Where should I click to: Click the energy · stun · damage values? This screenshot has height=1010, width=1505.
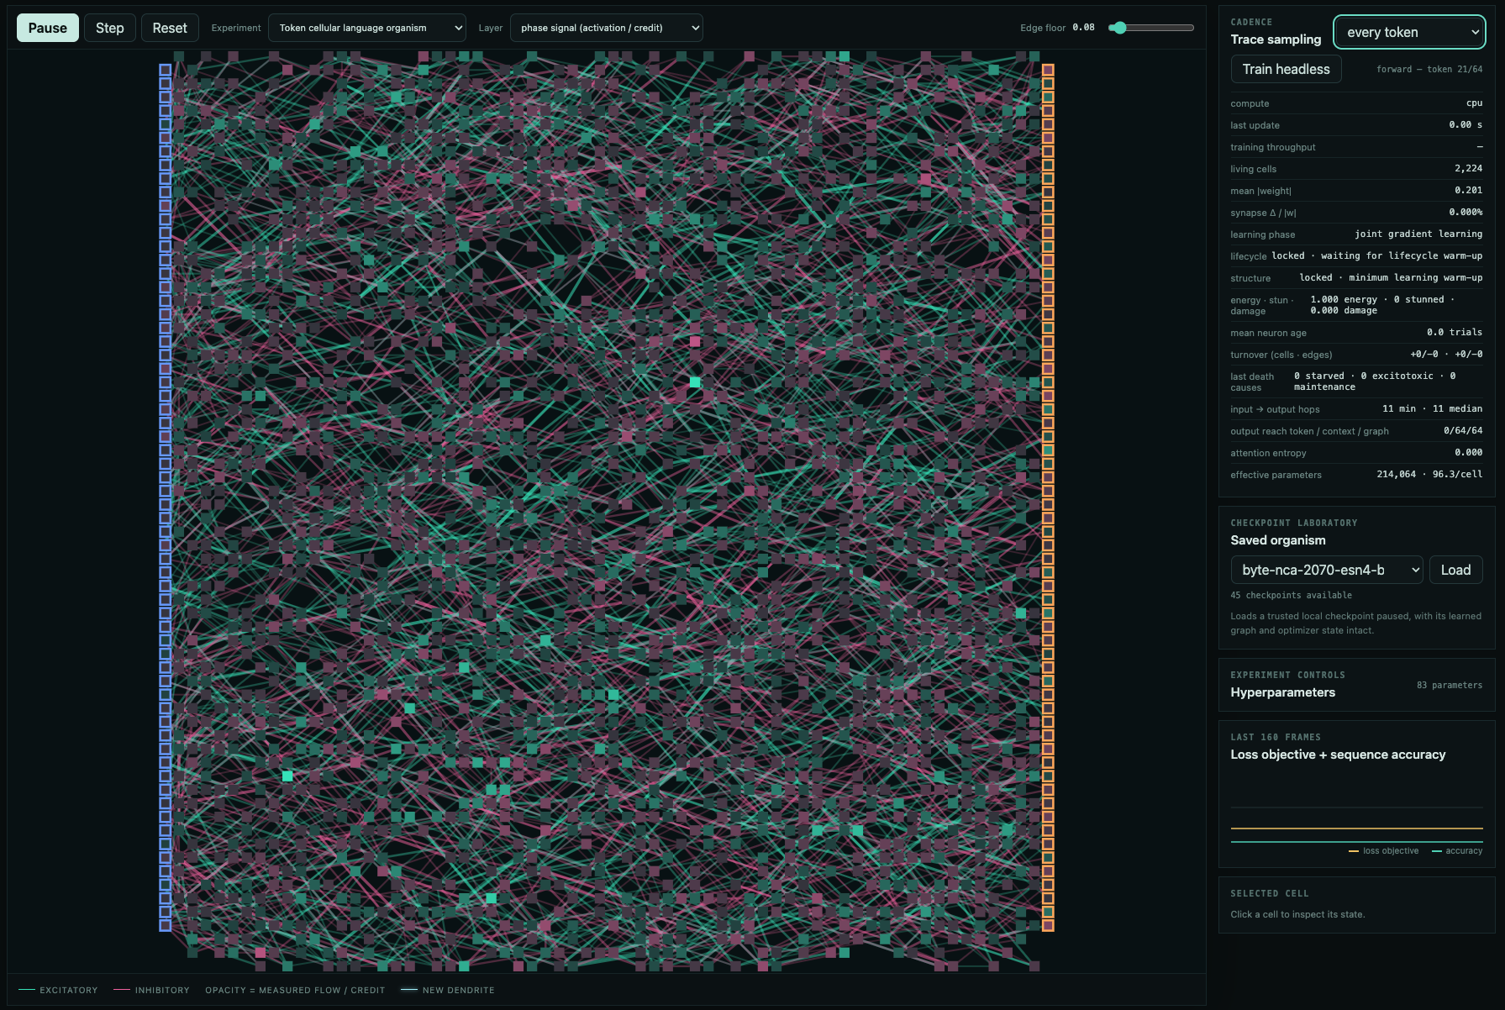pos(1382,305)
